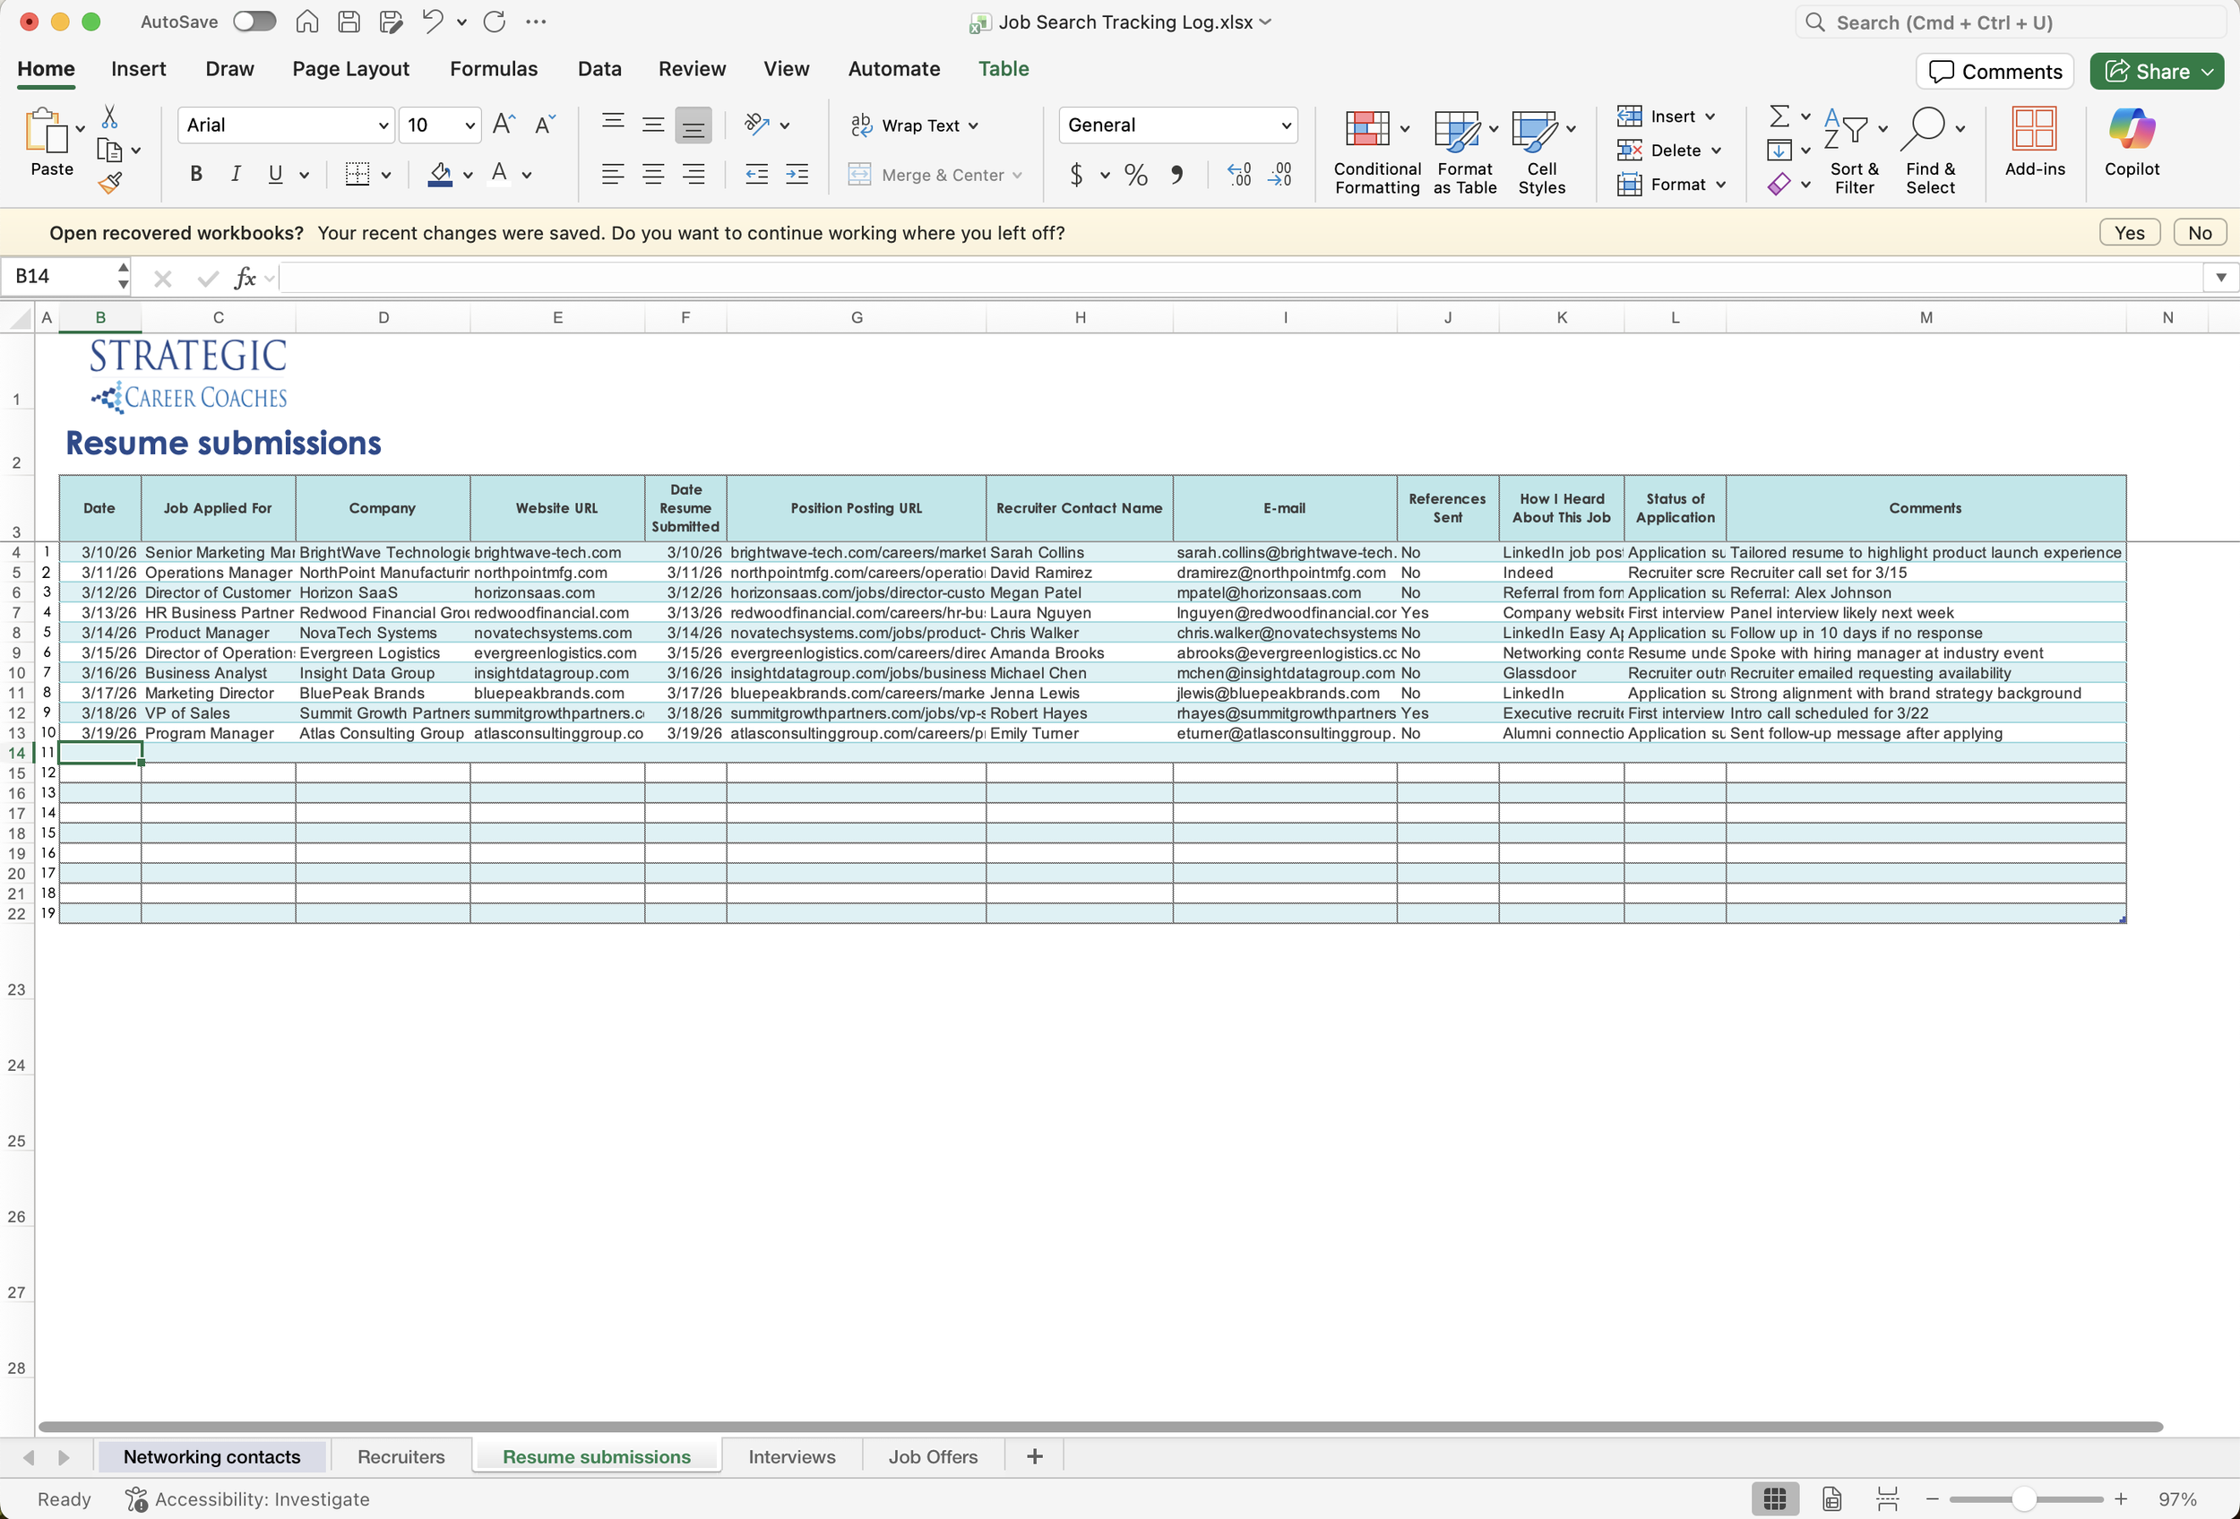Click the Increase Indent icon
The width and height of the screenshot is (2240, 1519).
[797, 175]
